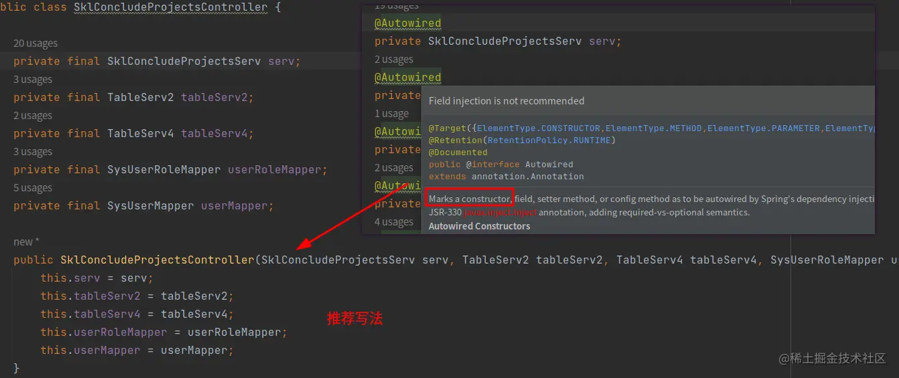Select SysUserRoleMapper type in field declaration
Viewport: 899px width, 378px height.
point(163,170)
